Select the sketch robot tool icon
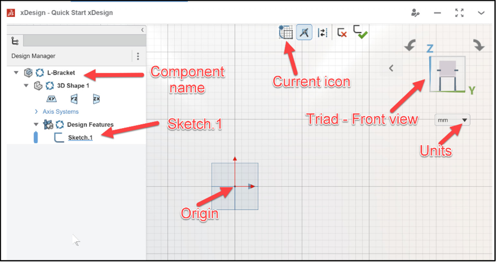 tap(304, 32)
